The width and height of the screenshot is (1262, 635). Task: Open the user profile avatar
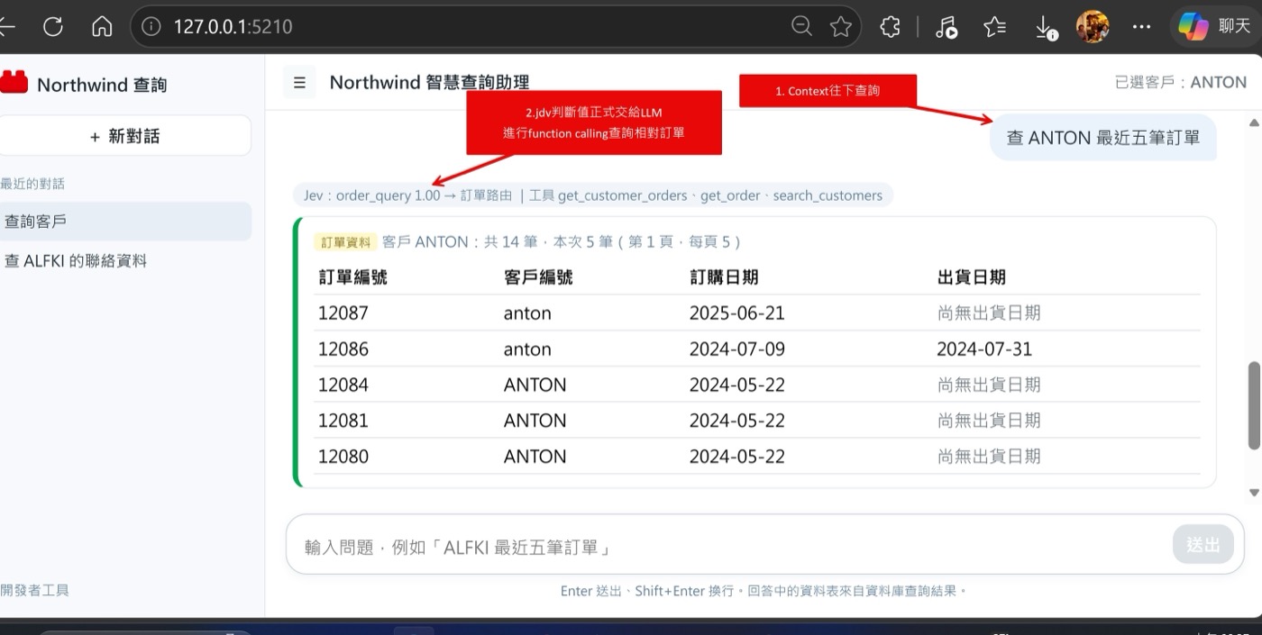[1093, 26]
